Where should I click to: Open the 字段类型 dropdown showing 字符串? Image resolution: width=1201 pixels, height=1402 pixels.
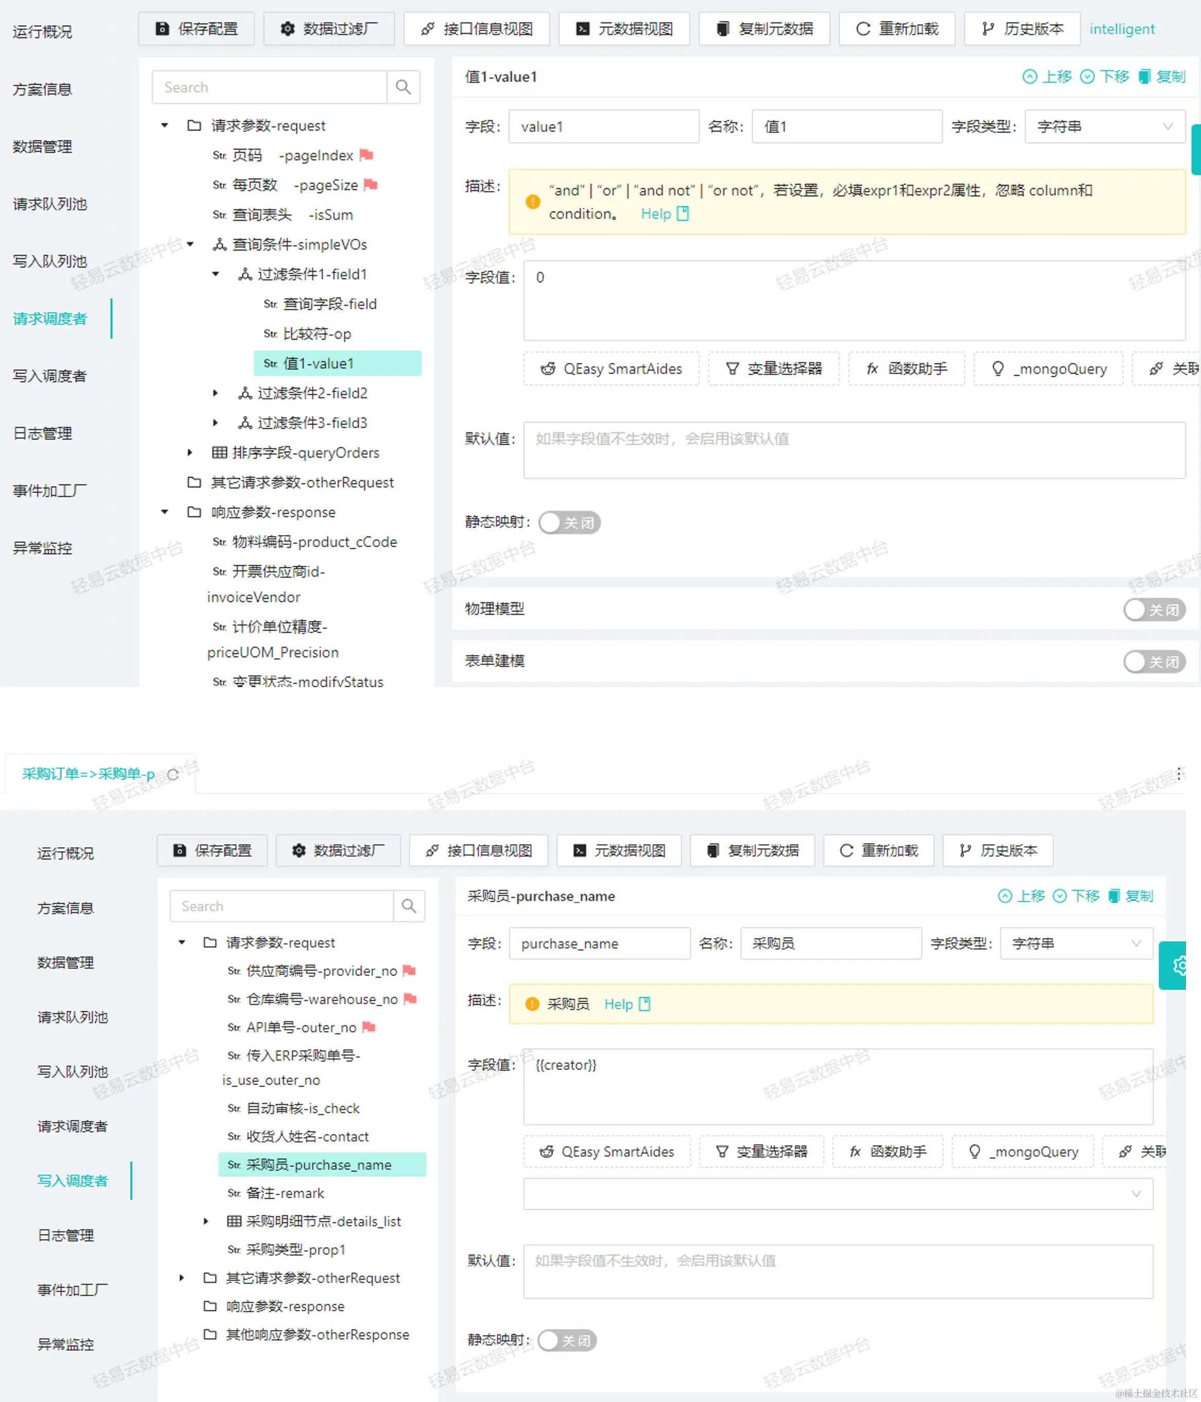point(1104,127)
